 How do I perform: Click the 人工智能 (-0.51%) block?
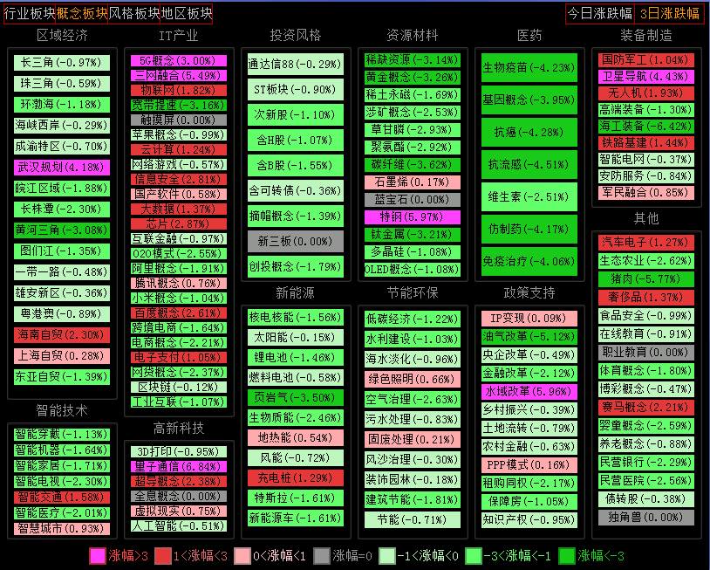[x=179, y=525]
